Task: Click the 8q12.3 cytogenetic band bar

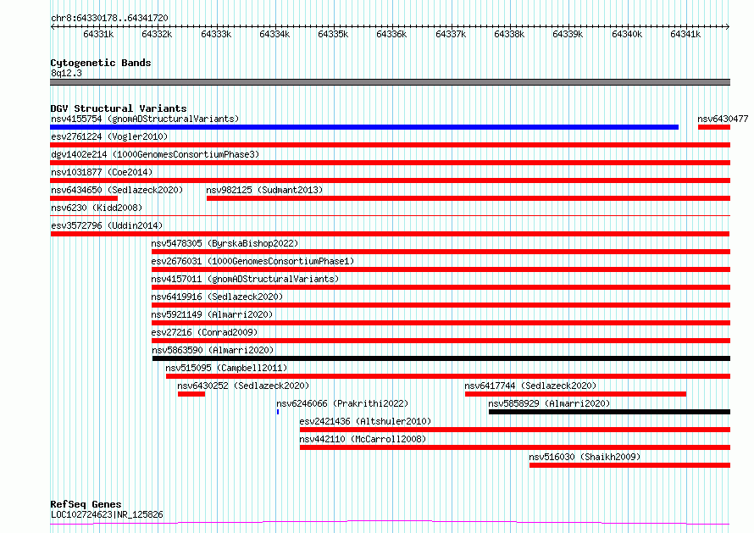Action: point(390,82)
